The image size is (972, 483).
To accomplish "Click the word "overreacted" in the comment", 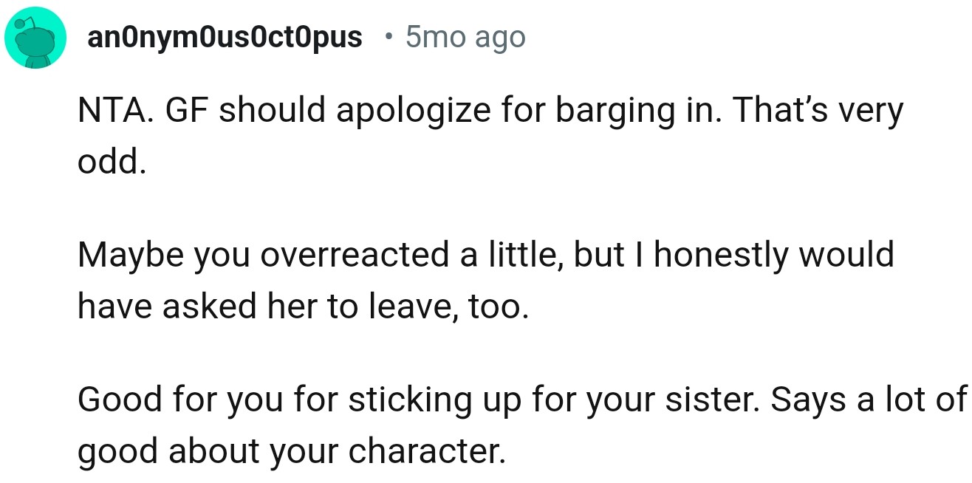I will pos(362,256).
